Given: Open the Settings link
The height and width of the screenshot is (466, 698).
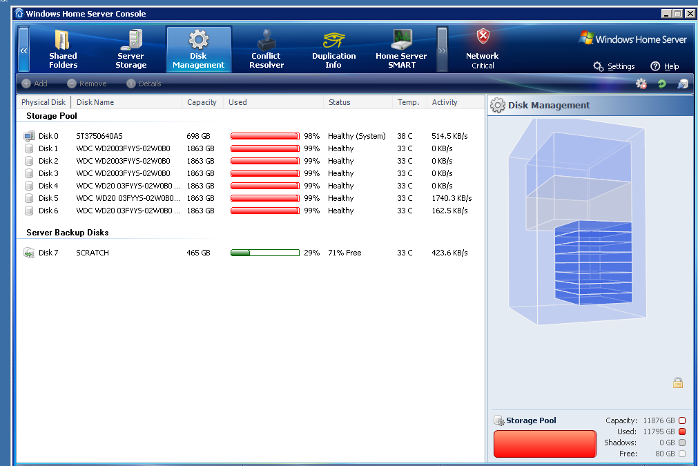Looking at the screenshot, I should click(621, 66).
